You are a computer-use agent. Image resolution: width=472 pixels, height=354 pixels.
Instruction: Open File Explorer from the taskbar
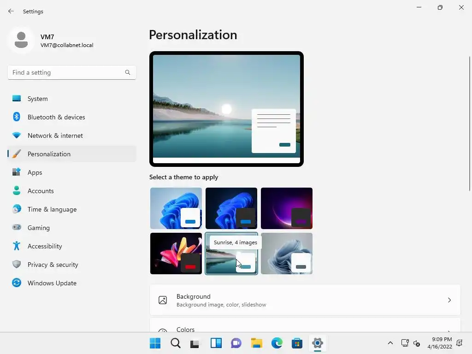pos(256,343)
